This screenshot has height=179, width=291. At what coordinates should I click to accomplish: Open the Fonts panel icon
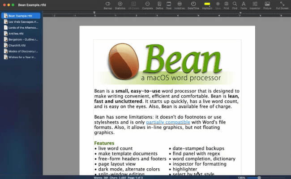(x=244, y=4)
